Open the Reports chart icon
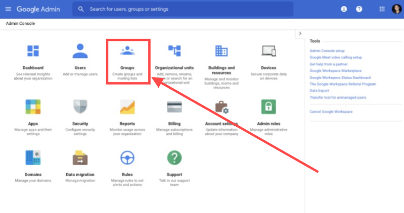 coord(127,107)
